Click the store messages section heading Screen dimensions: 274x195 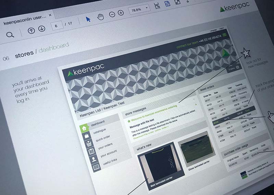click(x=135, y=111)
